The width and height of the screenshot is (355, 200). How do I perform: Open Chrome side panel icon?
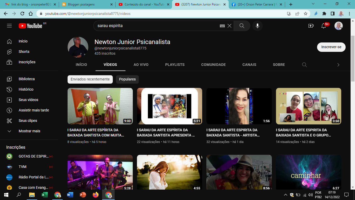point(333,14)
